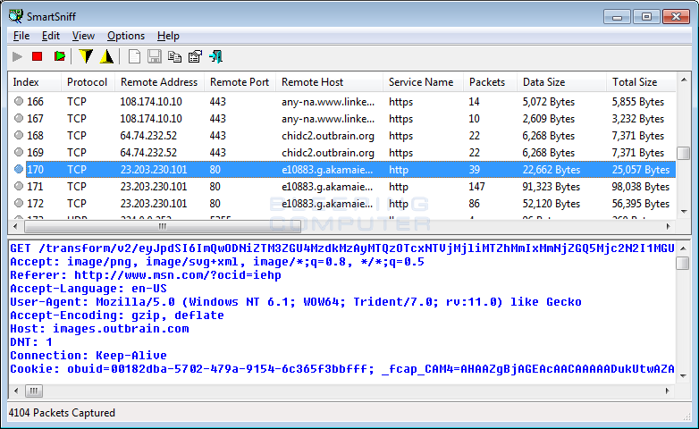The image size is (699, 429).
Task: Click status circle icon of row 169
Action: pos(18,152)
